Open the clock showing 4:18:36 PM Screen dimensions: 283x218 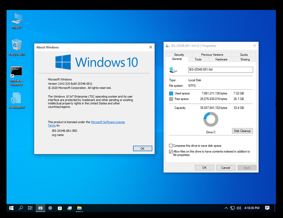(252, 208)
